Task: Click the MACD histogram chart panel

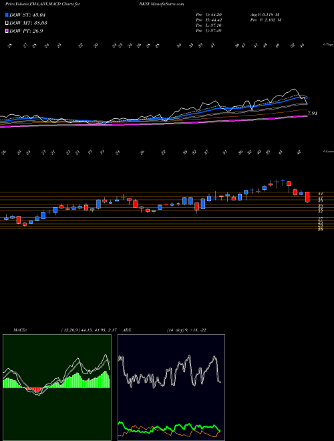Action: [x=57, y=387]
